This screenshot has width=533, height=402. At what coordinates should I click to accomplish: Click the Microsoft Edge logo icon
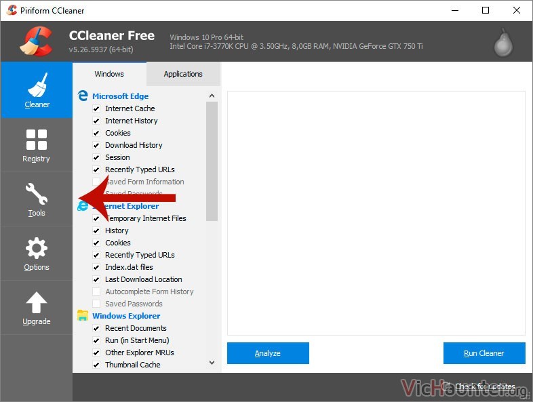point(83,96)
